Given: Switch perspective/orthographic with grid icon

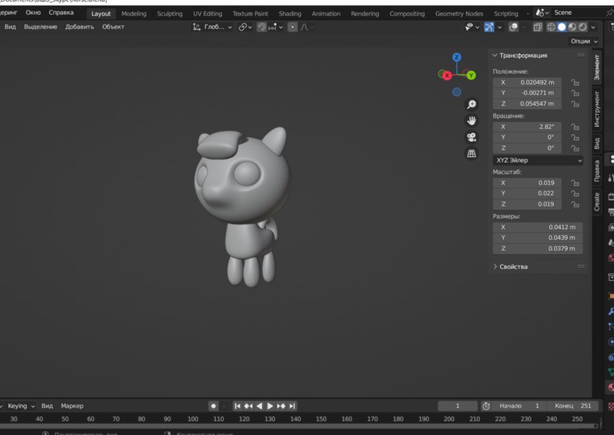Looking at the screenshot, I should point(471,153).
